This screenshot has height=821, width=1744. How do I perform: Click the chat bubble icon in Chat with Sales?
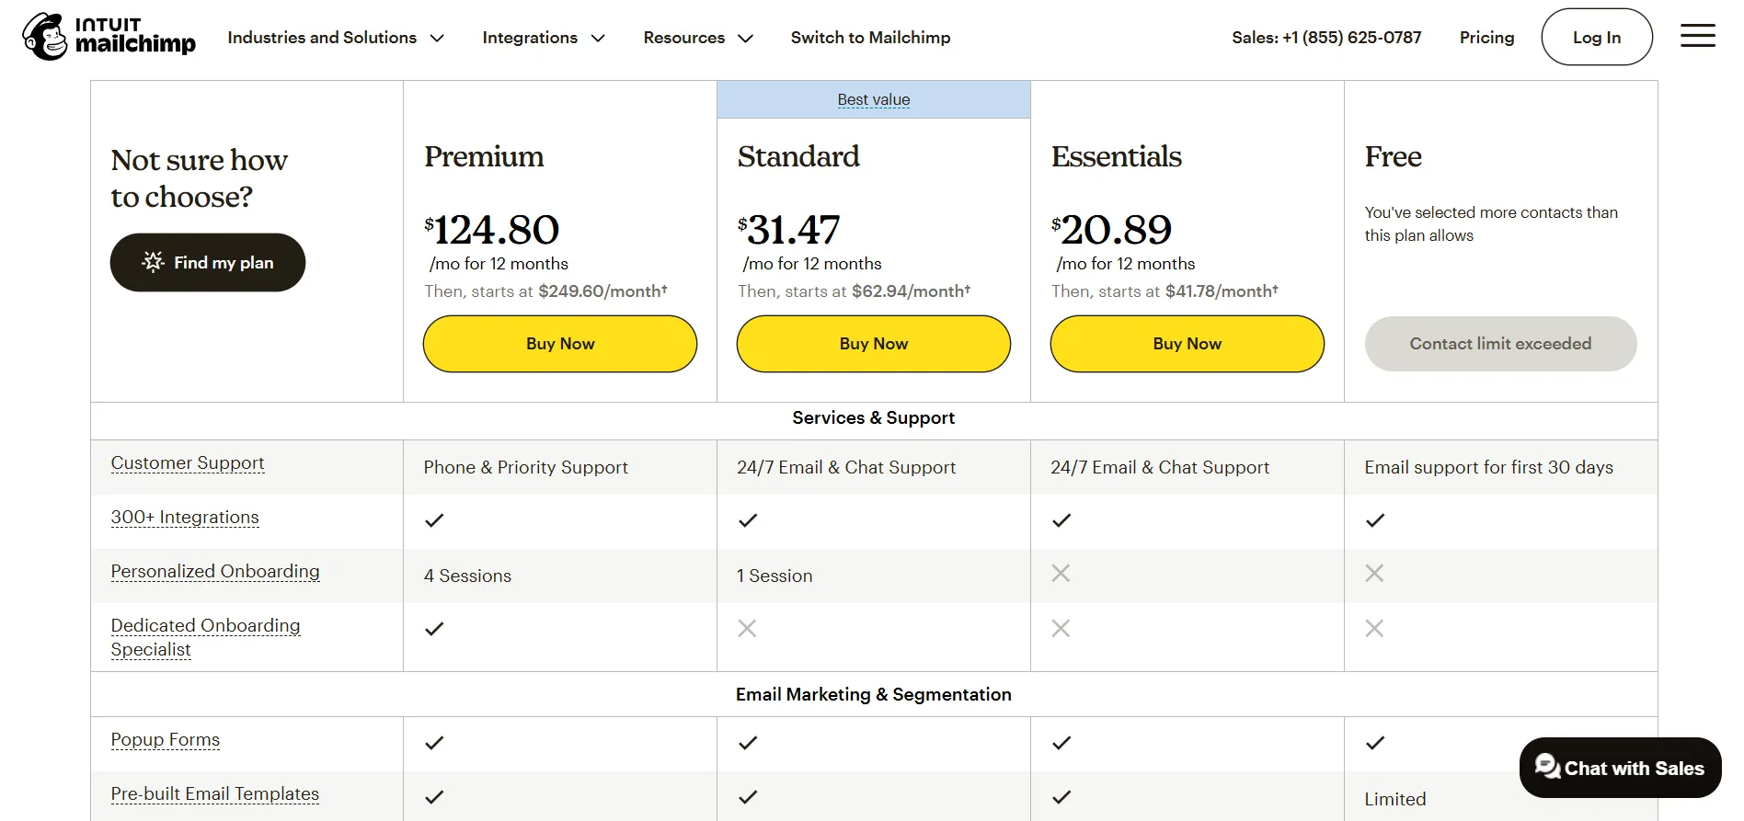[1547, 767]
